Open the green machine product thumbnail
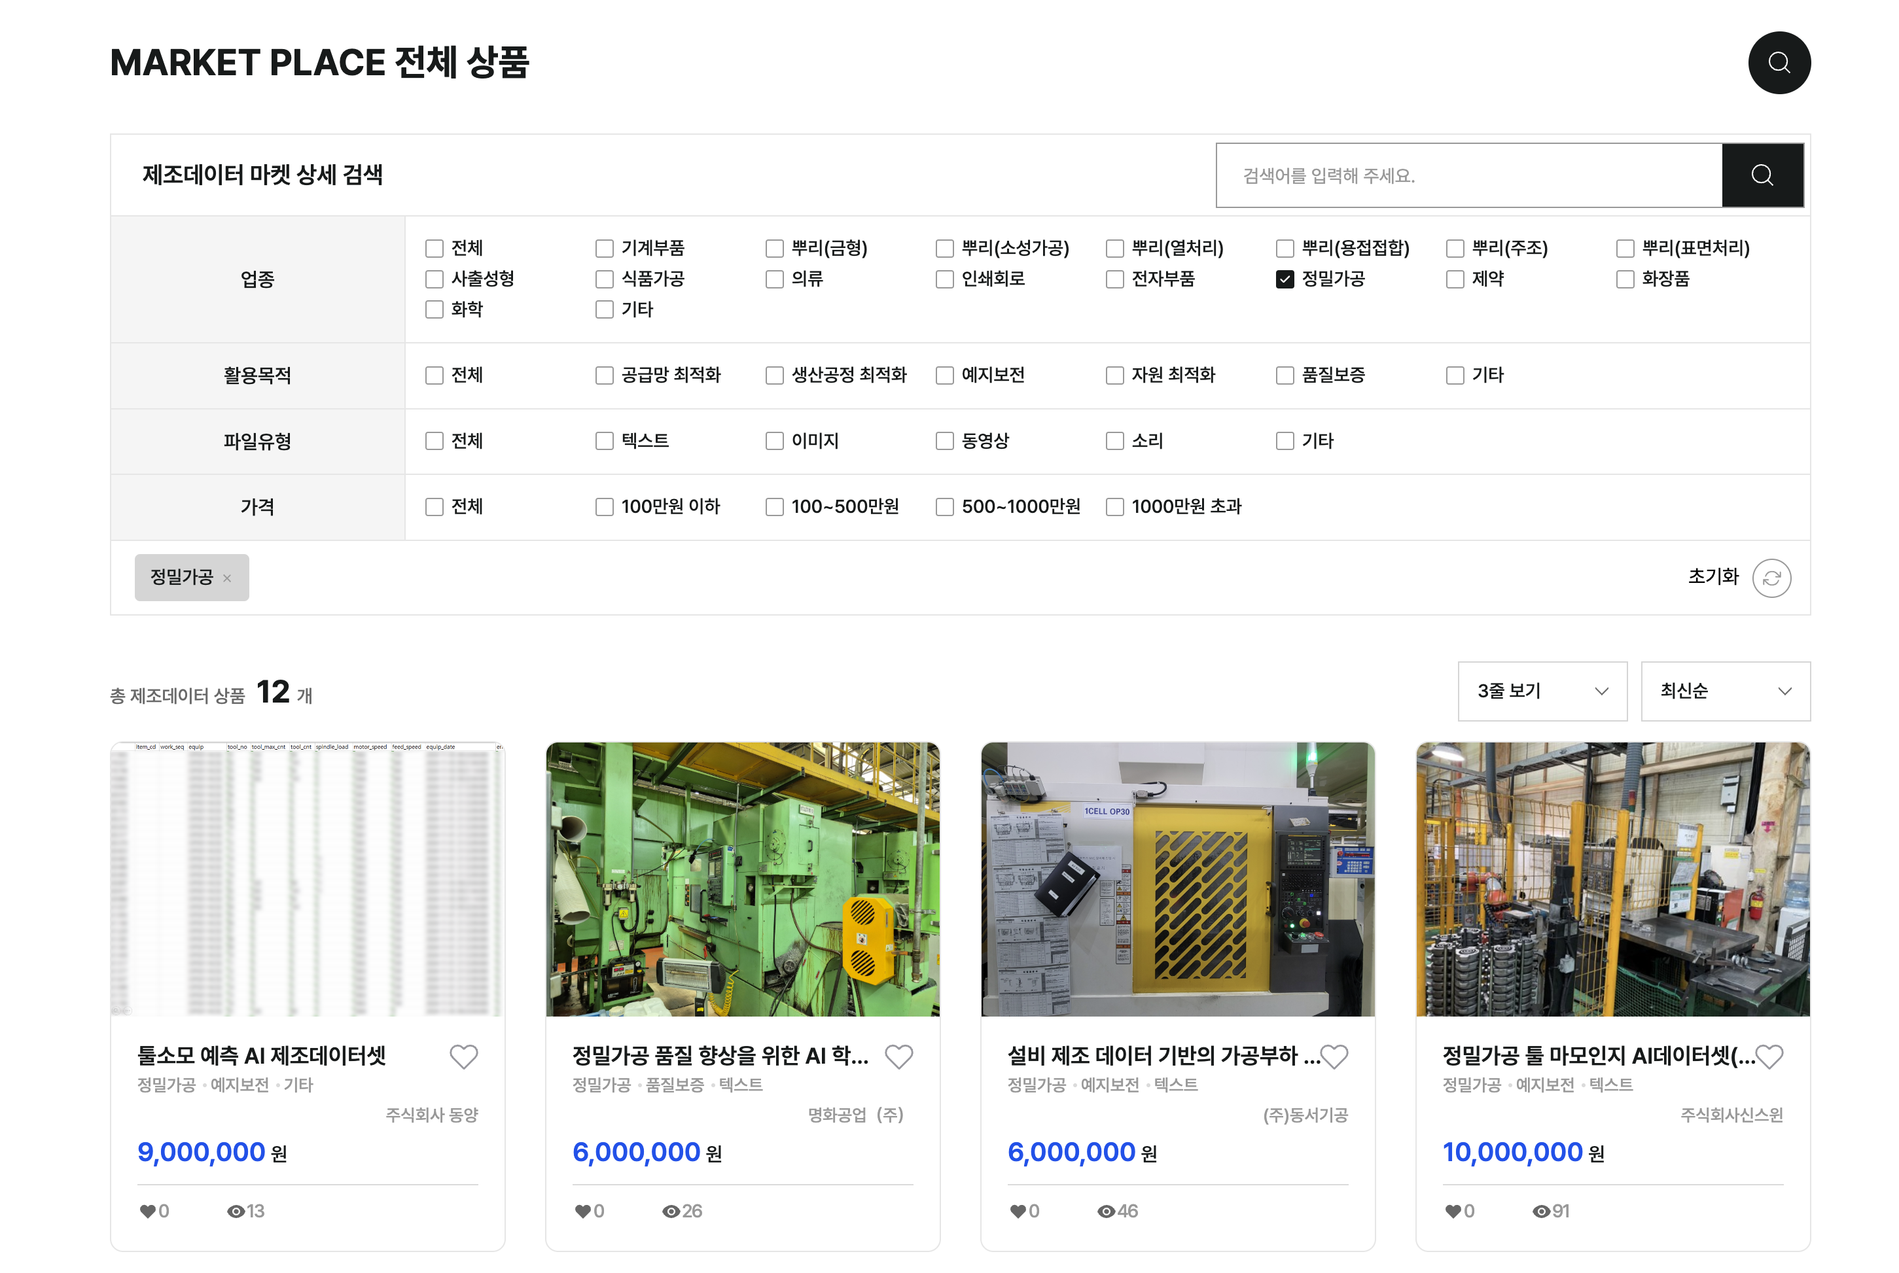The width and height of the screenshot is (1899, 1273). [x=742, y=879]
